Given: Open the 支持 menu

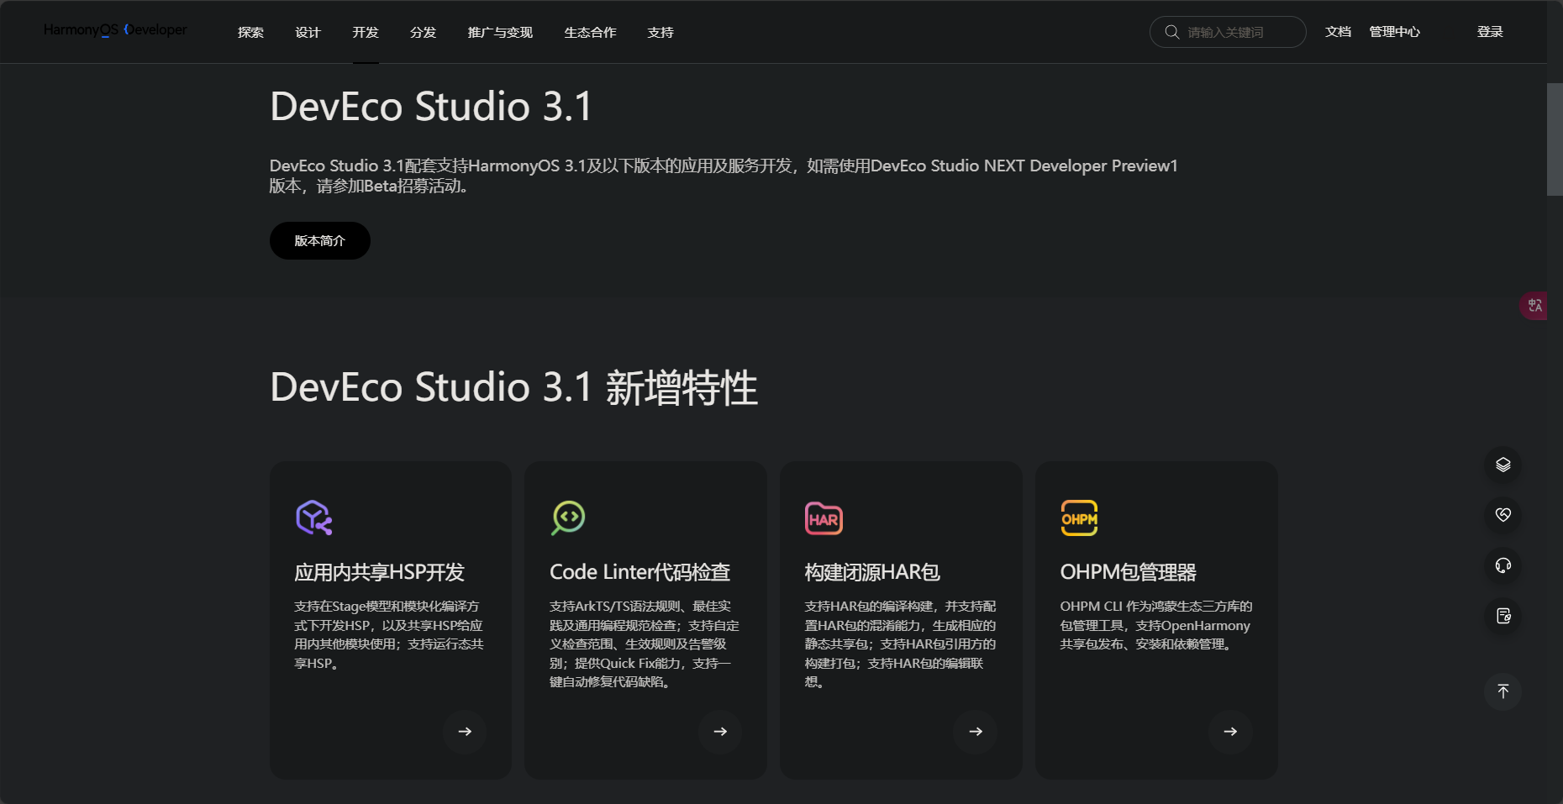Looking at the screenshot, I should pyautogui.click(x=660, y=32).
